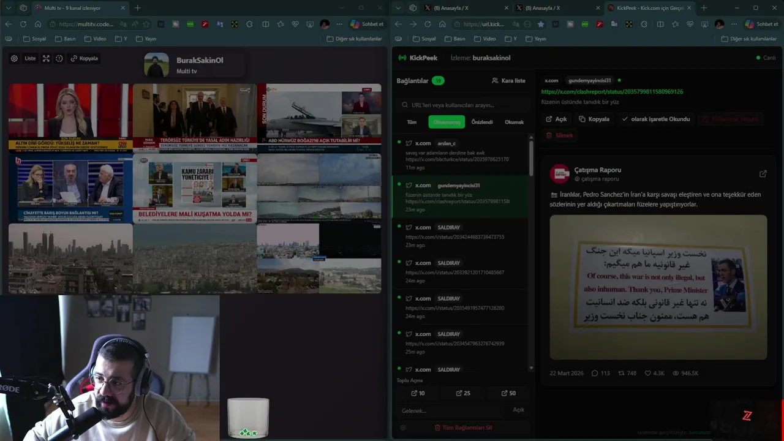The height and width of the screenshot is (441, 784).
Task: Bulk open 10 links button
Action: [418, 393]
